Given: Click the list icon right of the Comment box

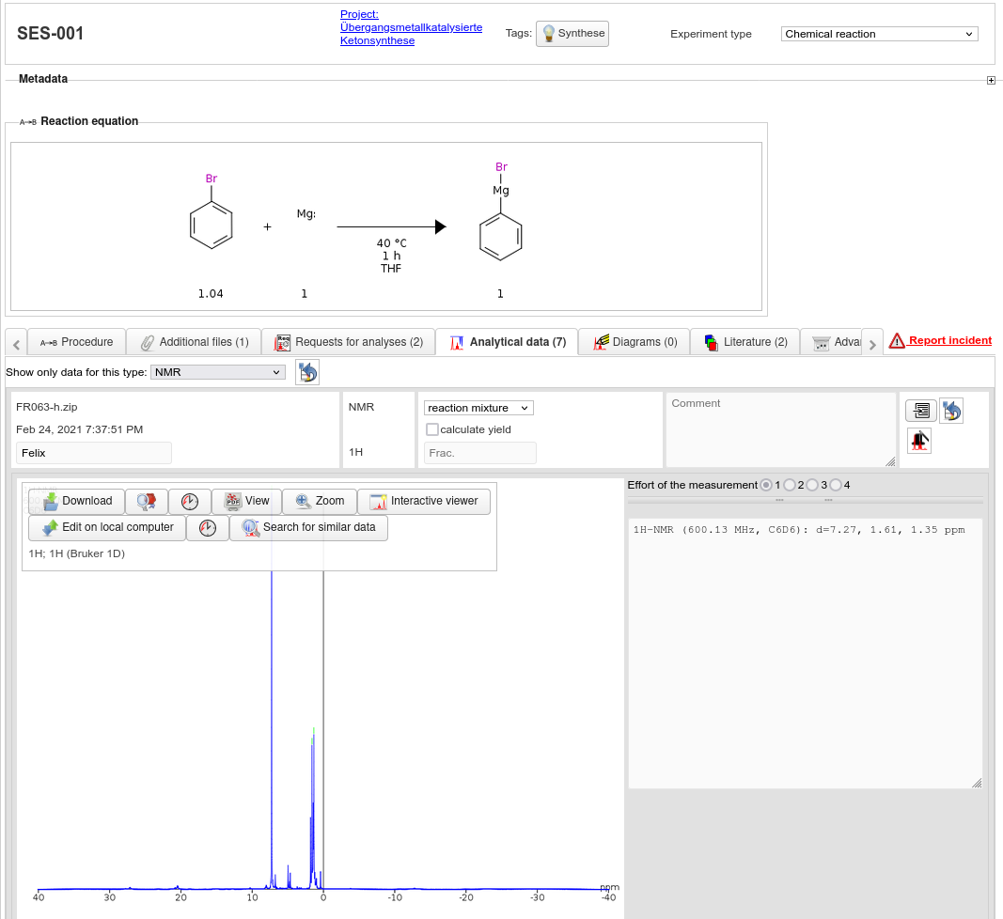Looking at the screenshot, I should 920,411.
